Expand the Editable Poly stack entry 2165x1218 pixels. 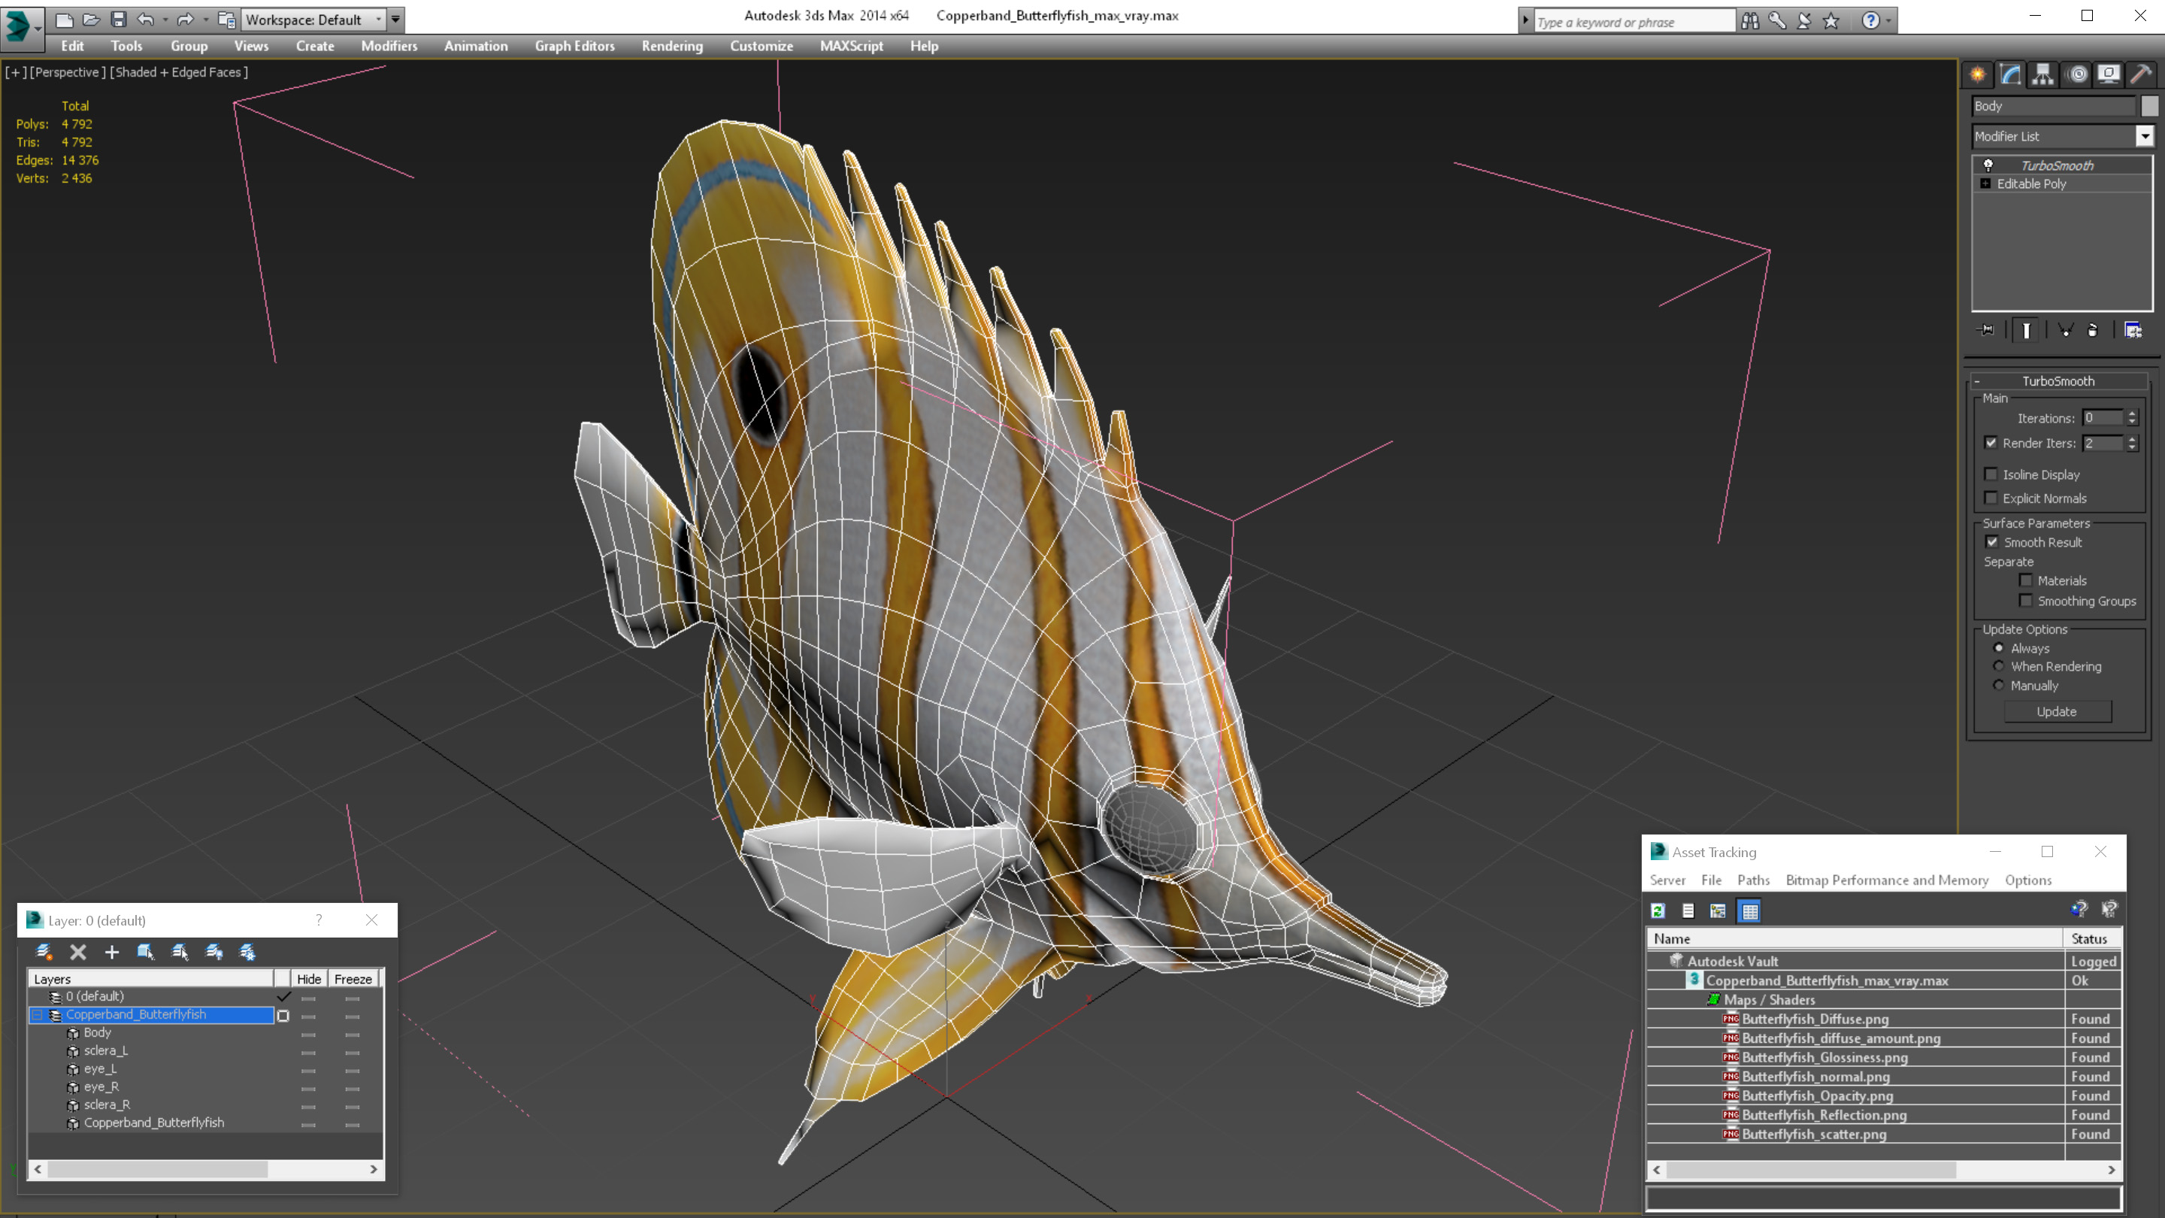click(1986, 184)
